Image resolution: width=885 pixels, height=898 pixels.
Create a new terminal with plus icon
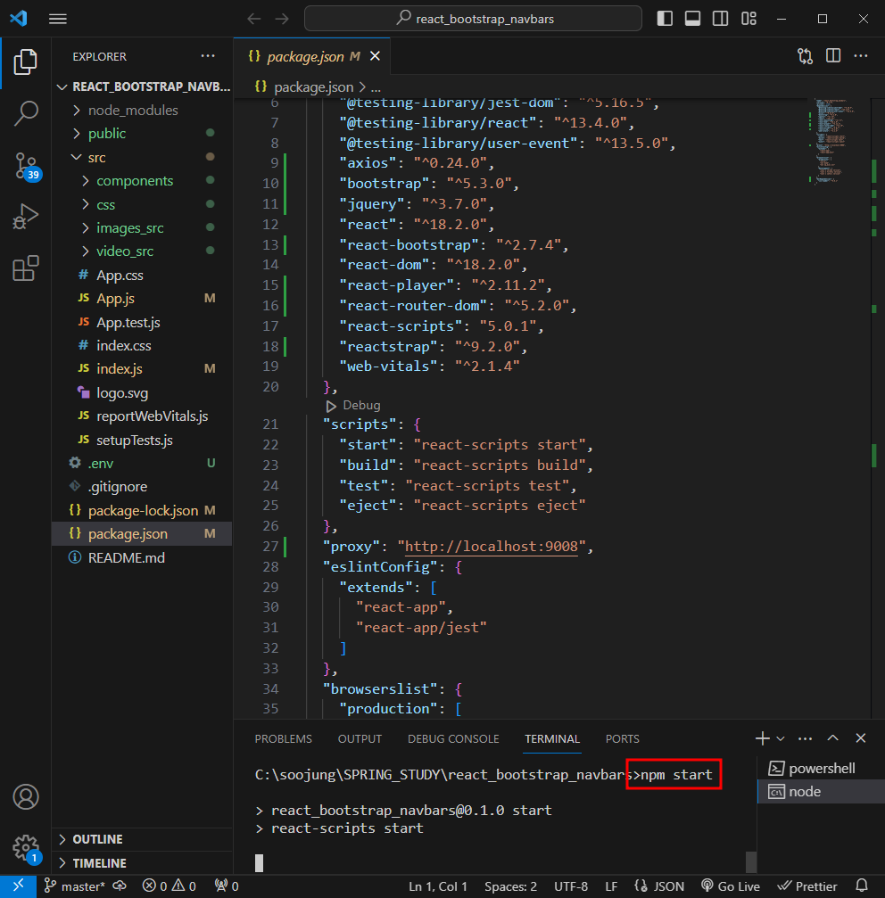(x=763, y=738)
